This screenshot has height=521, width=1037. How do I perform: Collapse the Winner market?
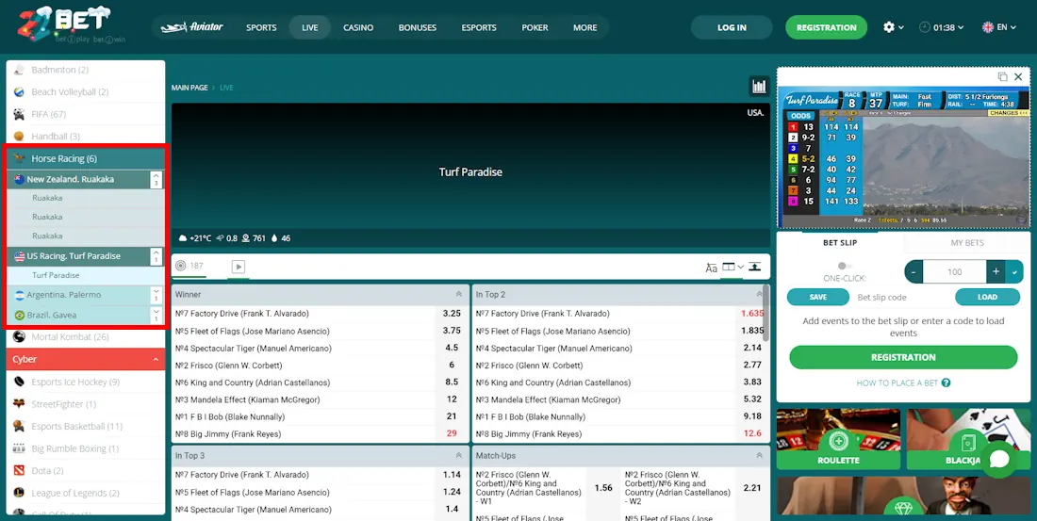coord(459,294)
